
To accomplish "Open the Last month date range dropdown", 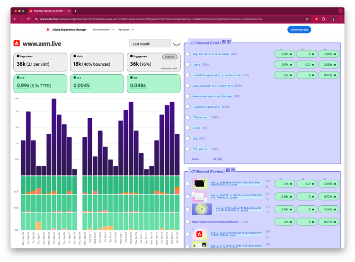I will pos(150,44).
